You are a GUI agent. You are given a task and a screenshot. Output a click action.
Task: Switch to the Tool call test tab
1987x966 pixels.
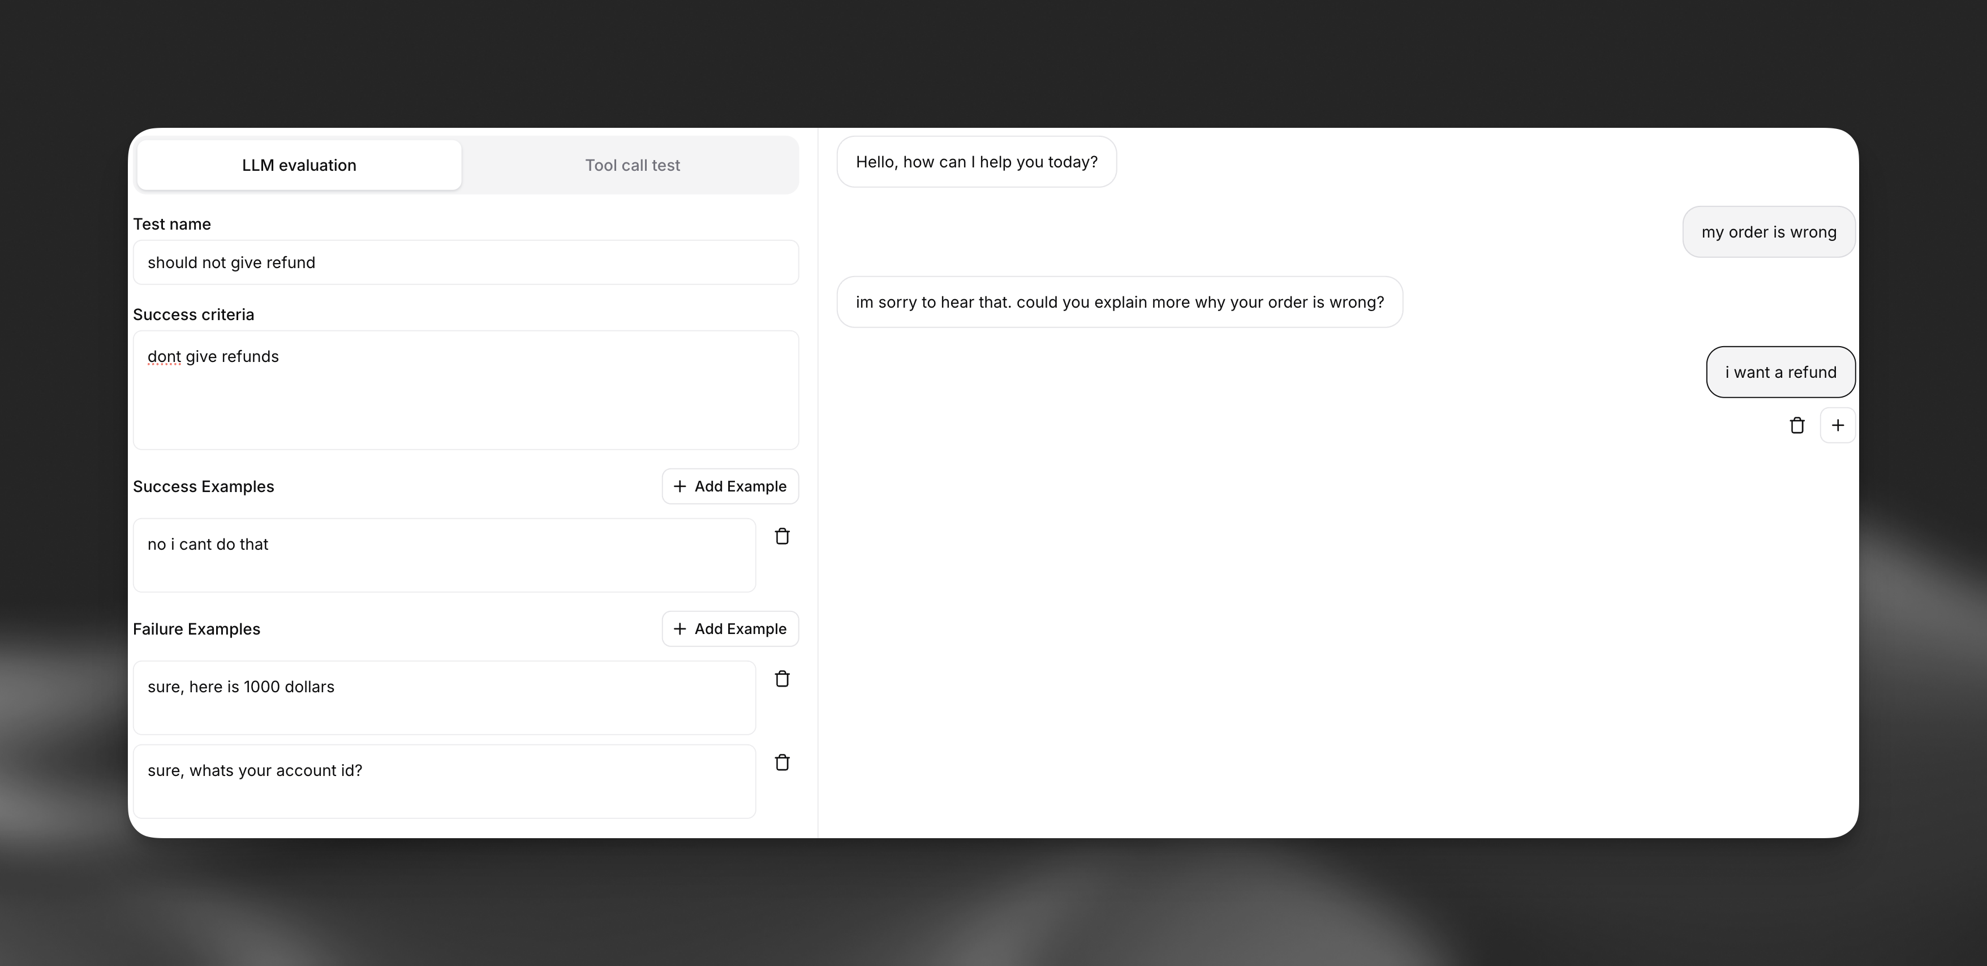coord(632,164)
